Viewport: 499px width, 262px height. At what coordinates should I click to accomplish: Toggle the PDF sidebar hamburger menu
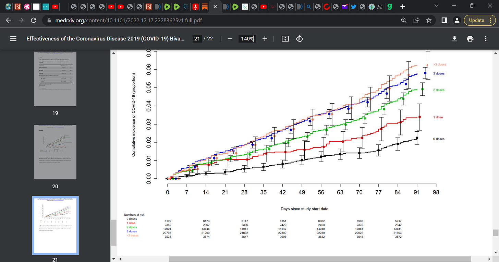13,39
